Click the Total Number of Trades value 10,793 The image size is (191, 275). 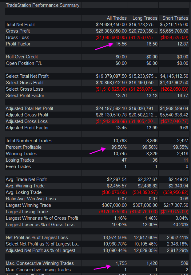pos(120,141)
